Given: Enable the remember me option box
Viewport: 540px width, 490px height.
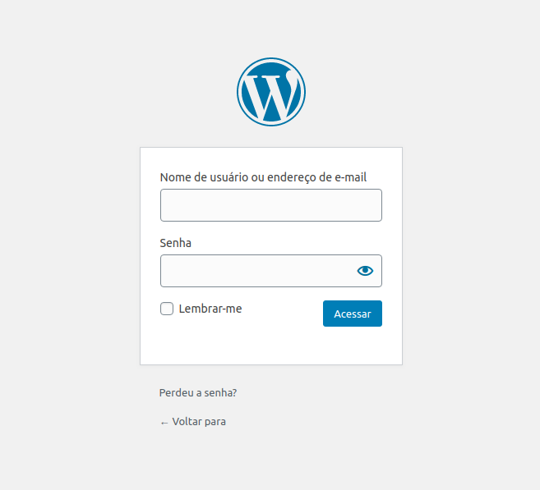Looking at the screenshot, I should pos(167,309).
